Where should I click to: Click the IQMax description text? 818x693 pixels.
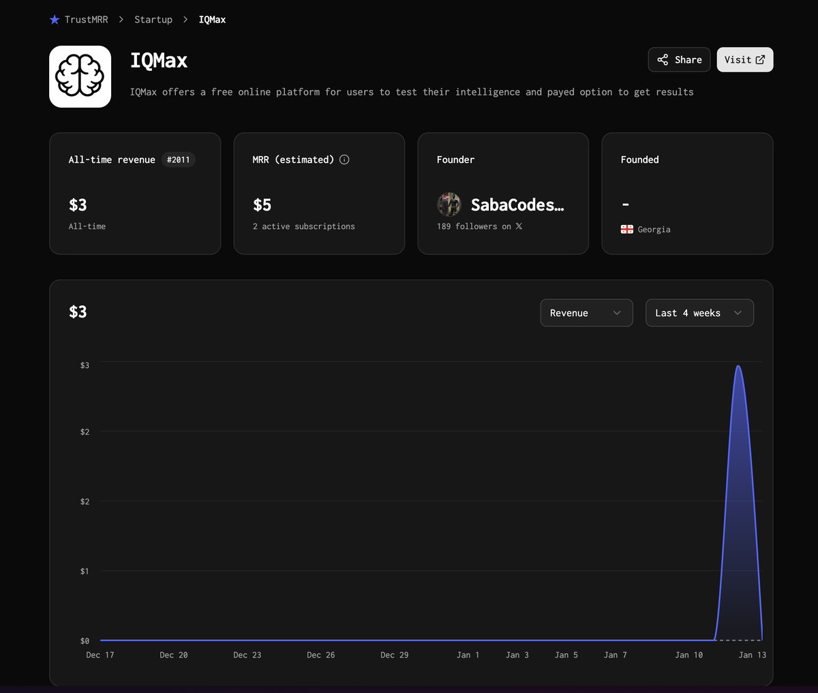click(412, 92)
